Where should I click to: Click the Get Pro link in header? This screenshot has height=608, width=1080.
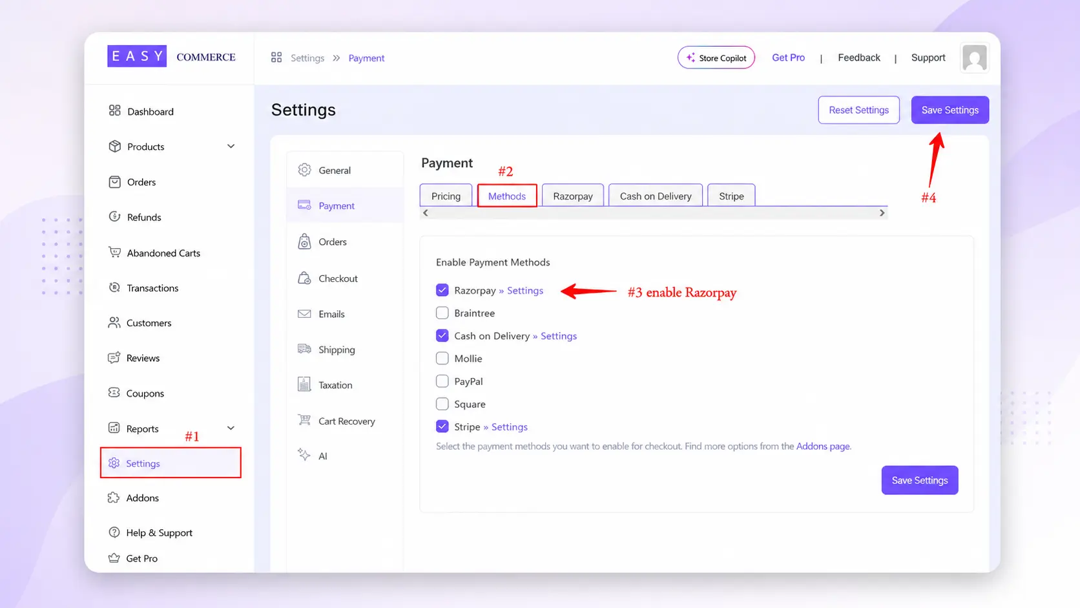click(x=789, y=58)
